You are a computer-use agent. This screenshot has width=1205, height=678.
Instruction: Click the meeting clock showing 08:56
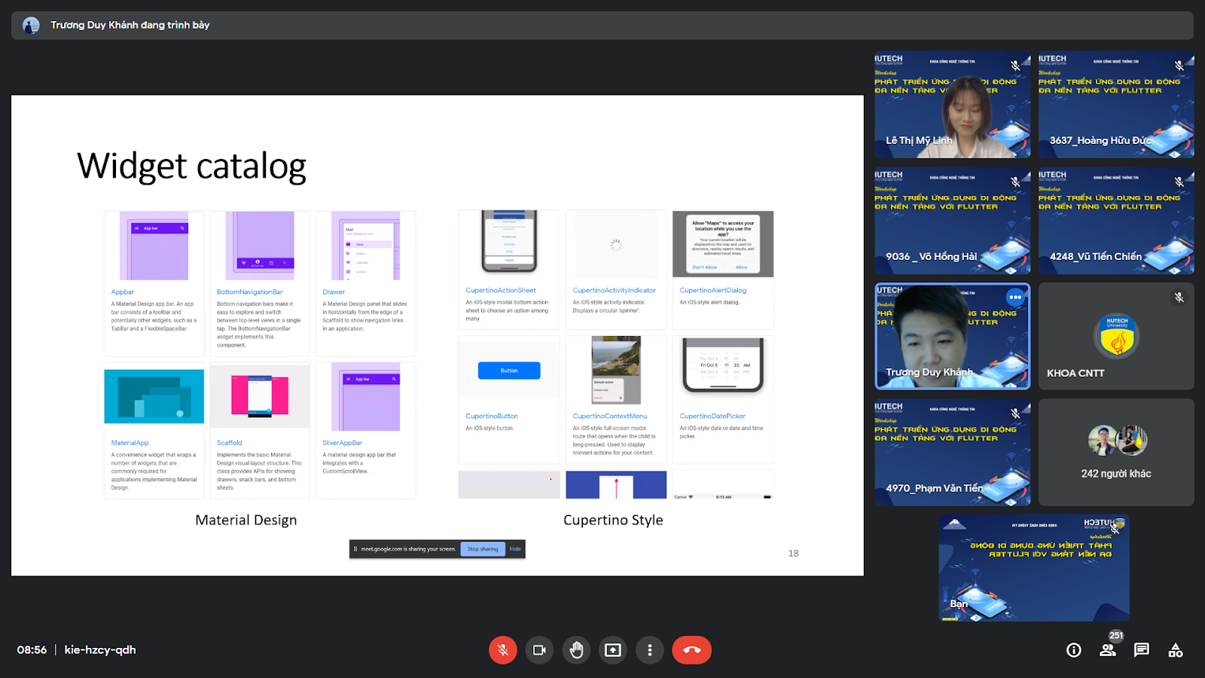tap(32, 649)
